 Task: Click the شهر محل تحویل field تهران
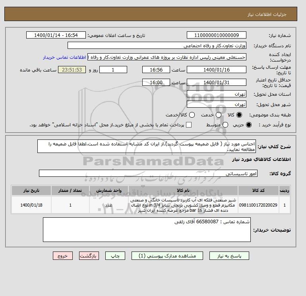tap(217, 104)
